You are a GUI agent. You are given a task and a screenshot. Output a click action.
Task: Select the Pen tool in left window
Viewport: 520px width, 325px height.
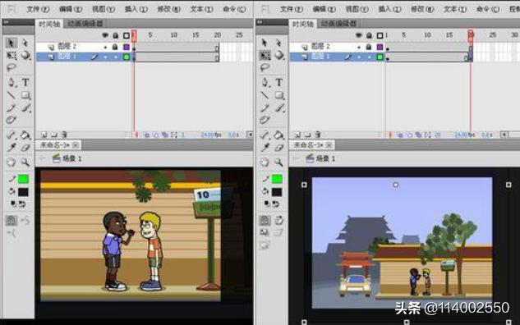pos(12,82)
